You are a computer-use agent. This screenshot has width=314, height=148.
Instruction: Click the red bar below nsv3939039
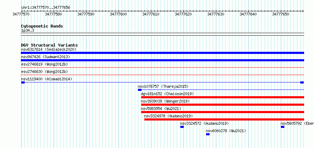tap(223, 105)
